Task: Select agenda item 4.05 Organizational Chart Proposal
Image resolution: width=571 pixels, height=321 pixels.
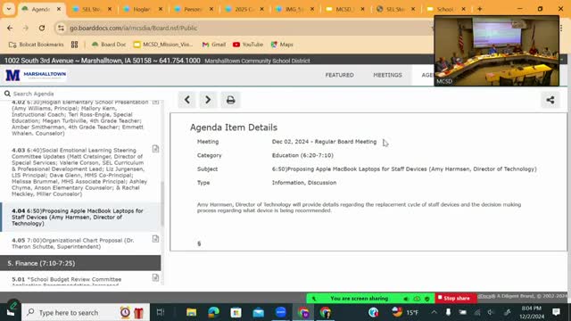Action: 73,243
